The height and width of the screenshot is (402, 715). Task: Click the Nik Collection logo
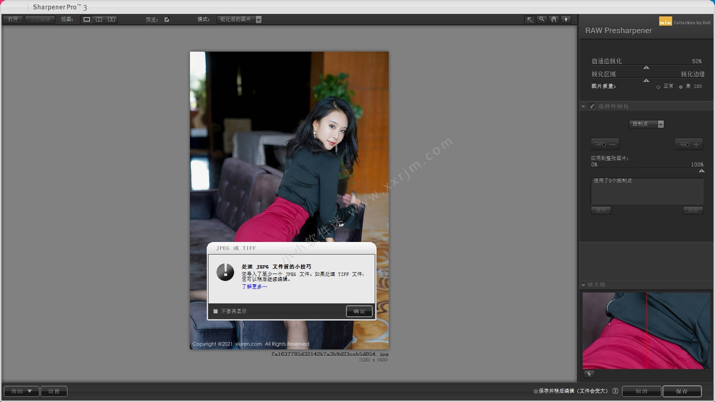(x=666, y=21)
